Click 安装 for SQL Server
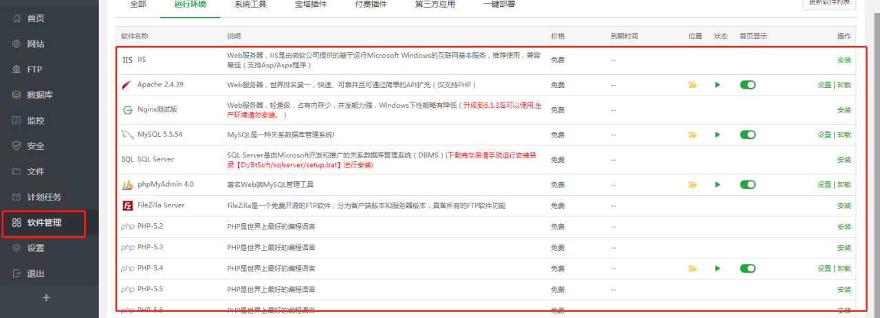880x318 pixels. (844, 160)
